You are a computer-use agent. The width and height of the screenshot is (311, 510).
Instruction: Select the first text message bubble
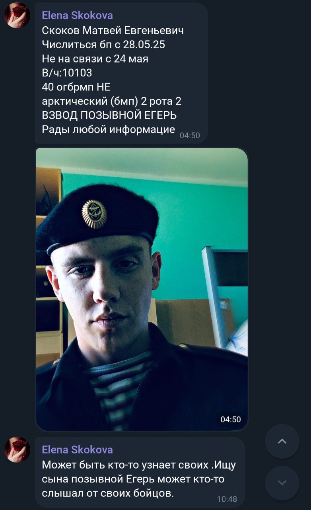point(121,73)
